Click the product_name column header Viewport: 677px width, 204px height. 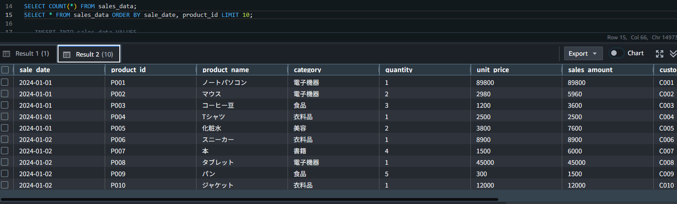click(x=242, y=70)
